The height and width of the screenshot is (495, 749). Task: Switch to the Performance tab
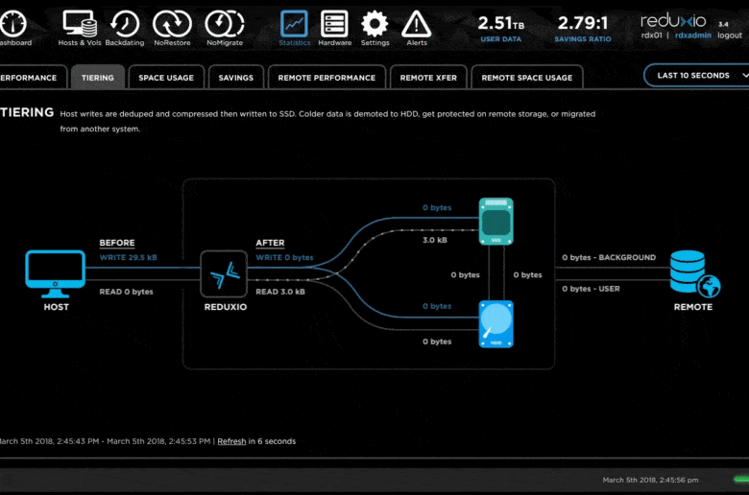pos(33,78)
